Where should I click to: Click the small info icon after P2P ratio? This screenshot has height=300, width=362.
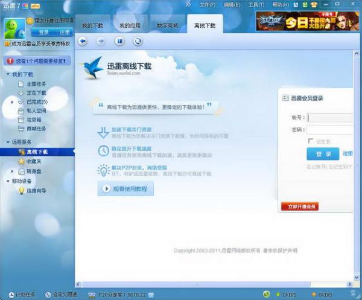click(x=151, y=295)
